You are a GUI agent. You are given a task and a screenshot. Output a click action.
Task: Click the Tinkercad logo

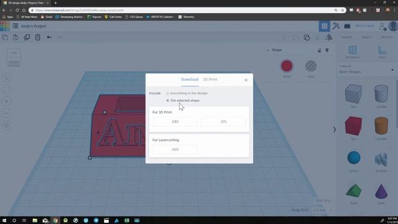coord(5,26)
